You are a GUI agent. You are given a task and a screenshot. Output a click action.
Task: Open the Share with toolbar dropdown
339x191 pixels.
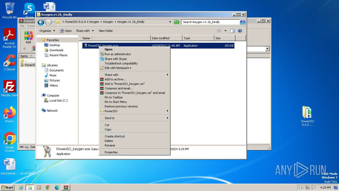(x=85, y=31)
